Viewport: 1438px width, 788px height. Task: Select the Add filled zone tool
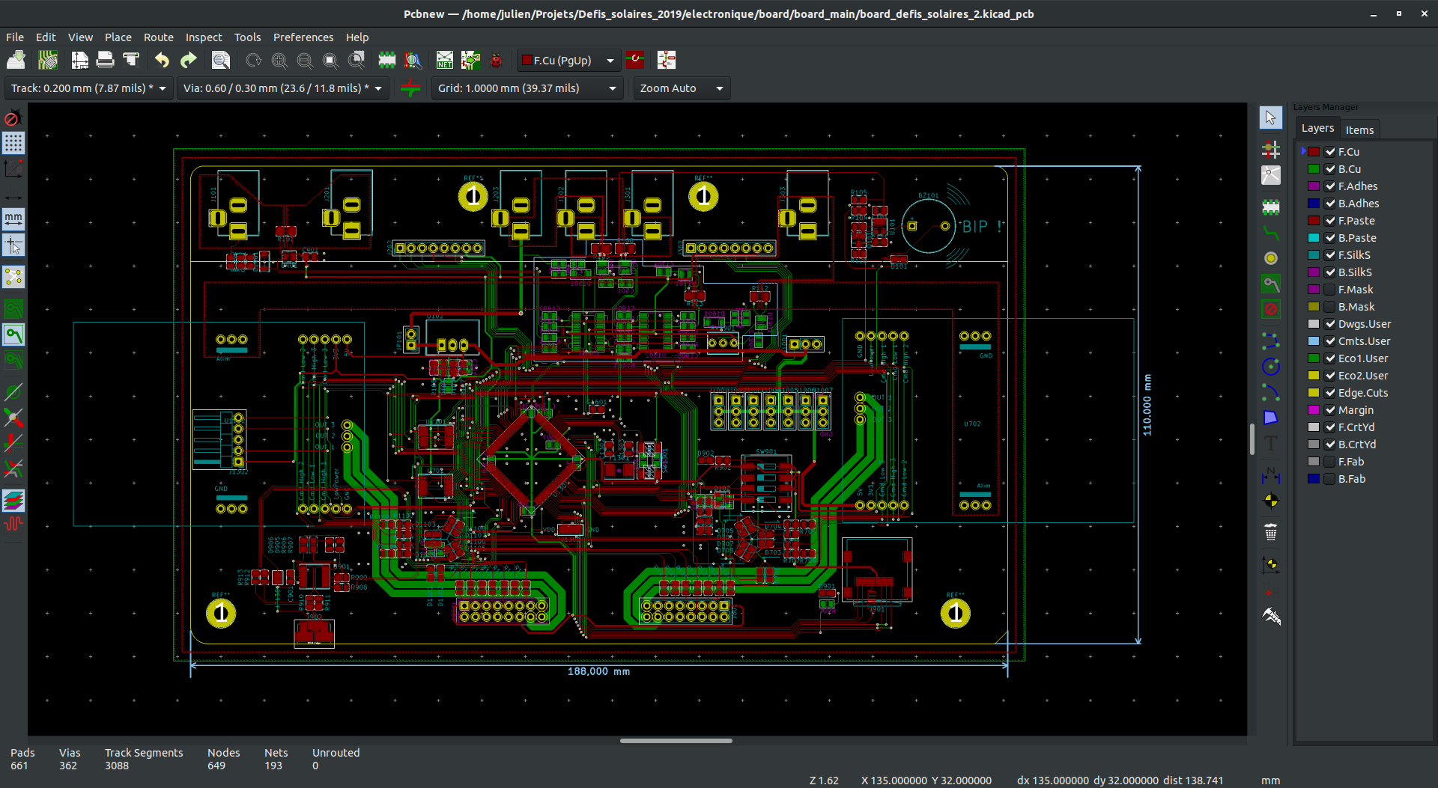(1271, 284)
